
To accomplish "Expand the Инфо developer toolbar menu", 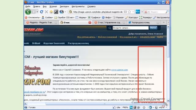I will tap(107, 18).
